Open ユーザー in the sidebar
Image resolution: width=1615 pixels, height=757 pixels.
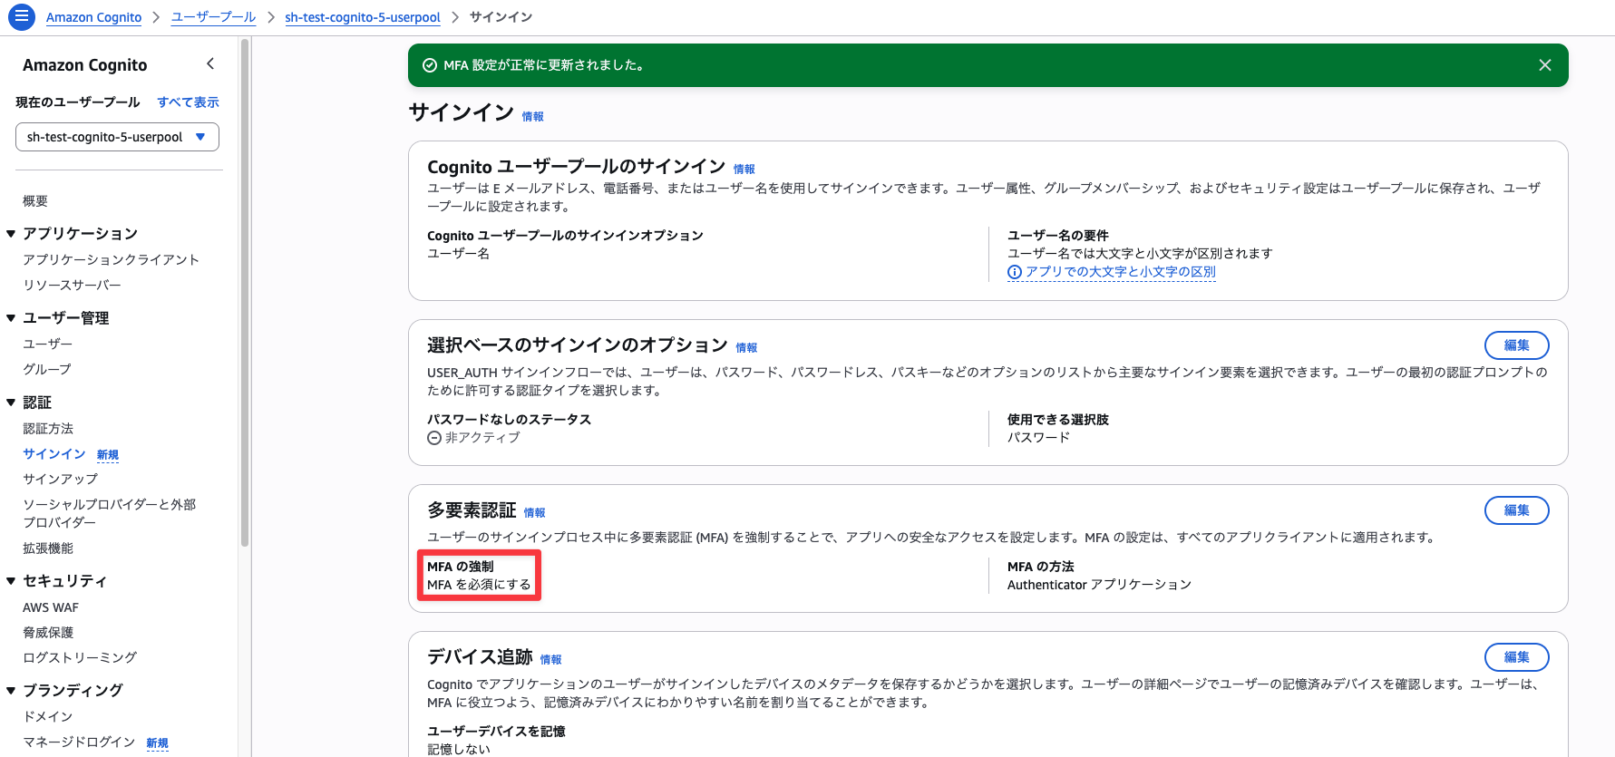coord(47,345)
